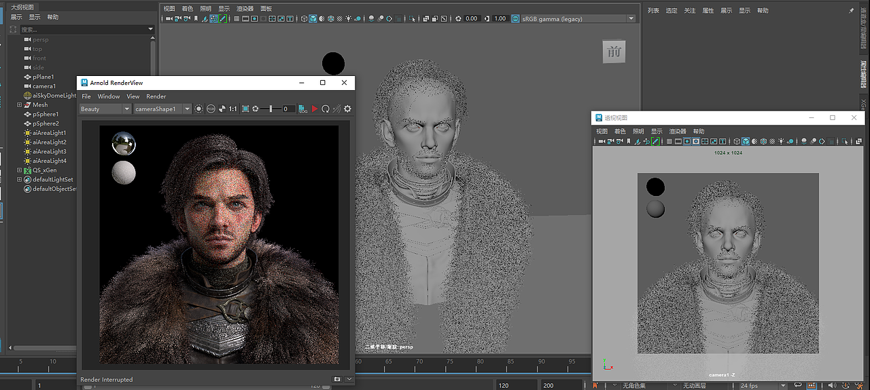Toggle x-ray icon in main viewport toolbar

click(426, 18)
